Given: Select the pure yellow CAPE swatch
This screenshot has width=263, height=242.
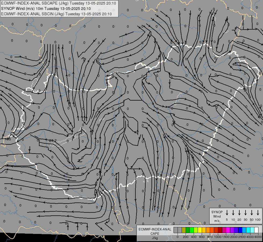Looking at the screenshot, I should click(x=200, y=230).
